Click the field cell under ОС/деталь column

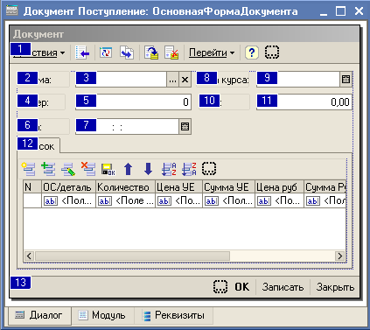click(68, 200)
